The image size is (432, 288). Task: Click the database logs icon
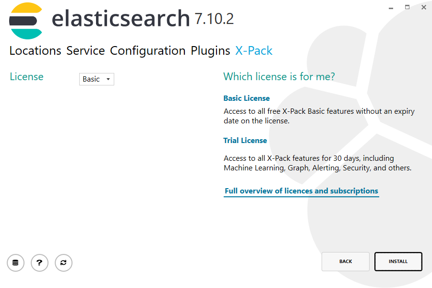(x=15, y=263)
